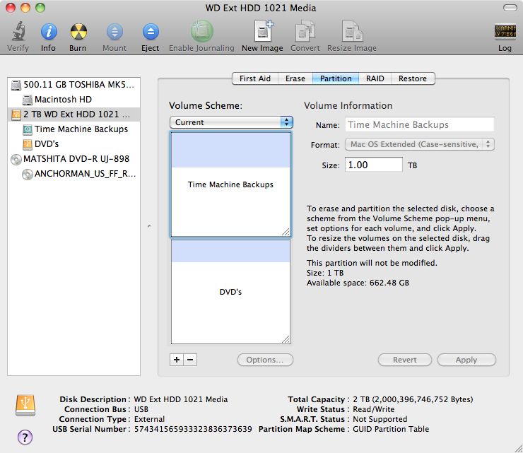Screen dimensions: 523x453
Task: Click the DVD's partition resize handle
Action: point(286,339)
